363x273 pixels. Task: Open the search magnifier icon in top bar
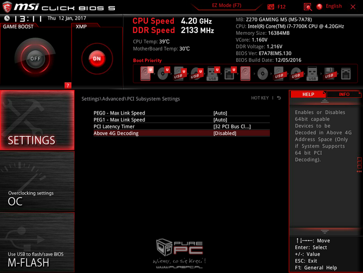point(307,7)
